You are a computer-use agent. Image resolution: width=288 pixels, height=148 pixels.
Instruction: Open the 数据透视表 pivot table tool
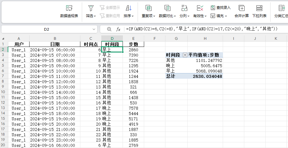point(69,11)
